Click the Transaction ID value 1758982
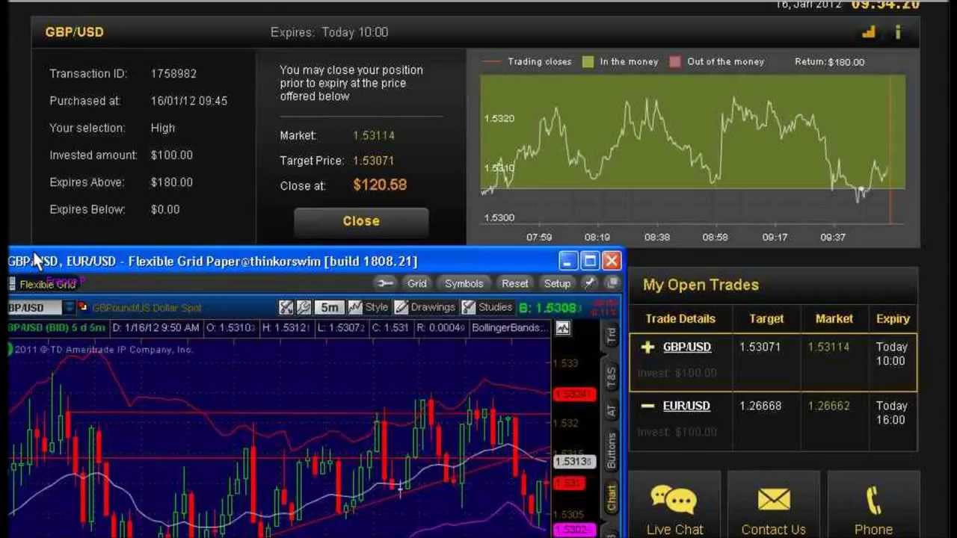 pyautogui.click(x=173, y=73)
